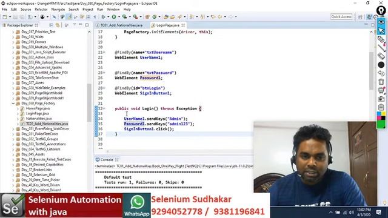Select the line drawing tool in annotation bar
The image size is (388, 218).
coord(381,48)
